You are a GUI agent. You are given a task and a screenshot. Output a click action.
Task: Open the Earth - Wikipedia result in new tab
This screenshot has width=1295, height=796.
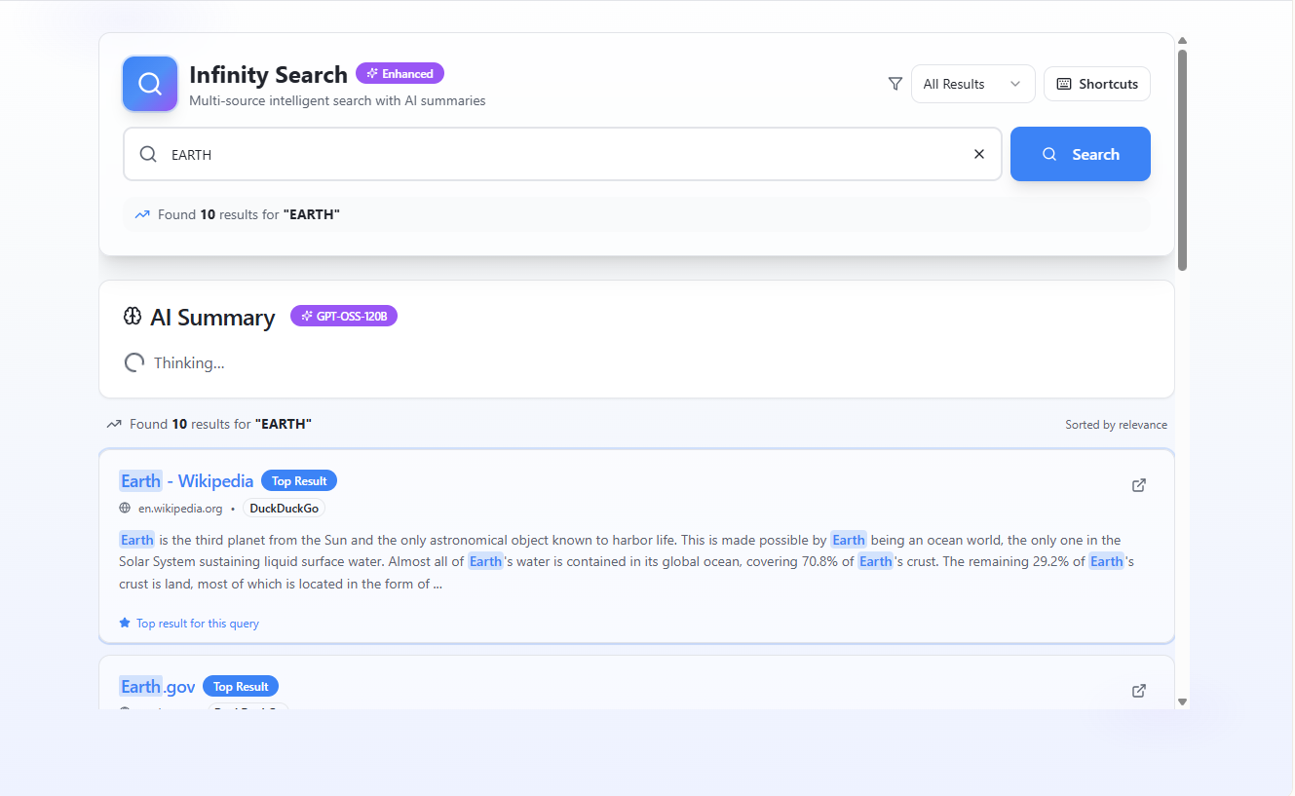1138,484
